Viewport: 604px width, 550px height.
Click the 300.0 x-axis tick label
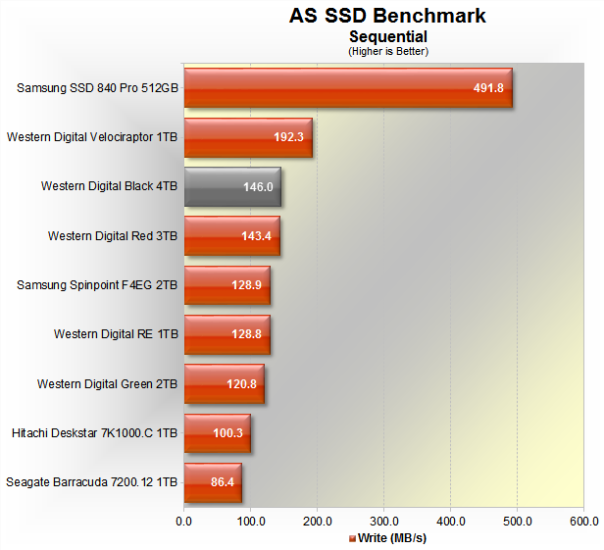click(x=383, y=520)
